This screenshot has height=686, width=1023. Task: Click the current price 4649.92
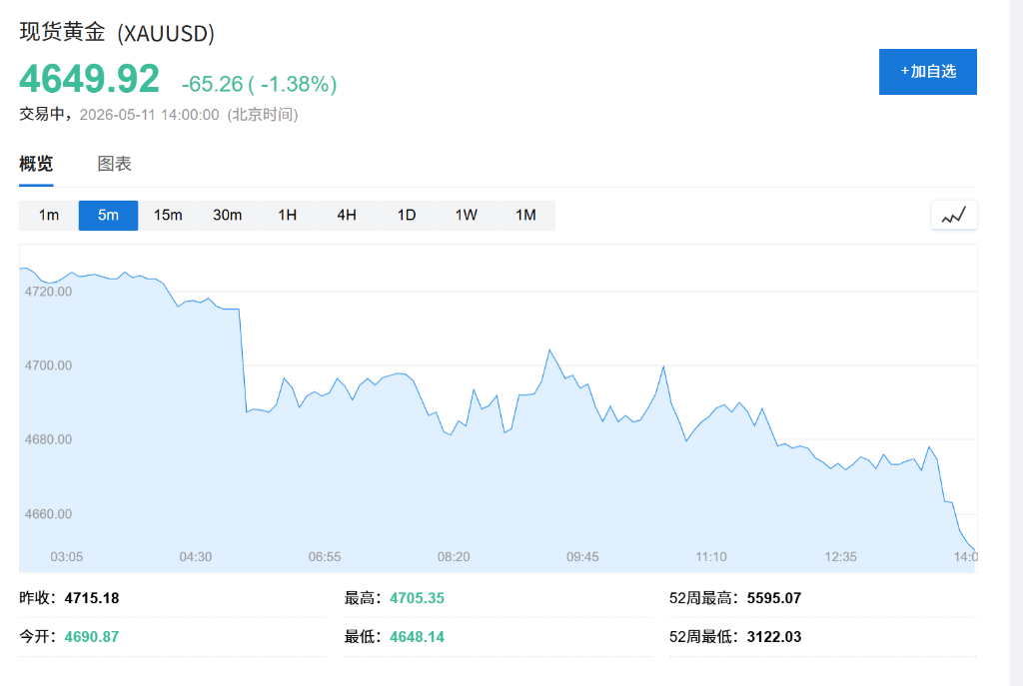[89, 79]
